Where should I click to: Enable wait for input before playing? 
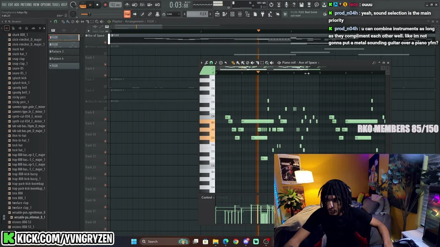coord(134,5)
